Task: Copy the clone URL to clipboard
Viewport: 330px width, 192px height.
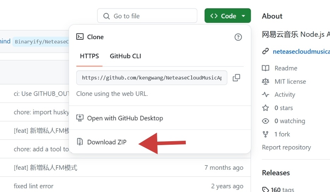Action: [236, 78]
